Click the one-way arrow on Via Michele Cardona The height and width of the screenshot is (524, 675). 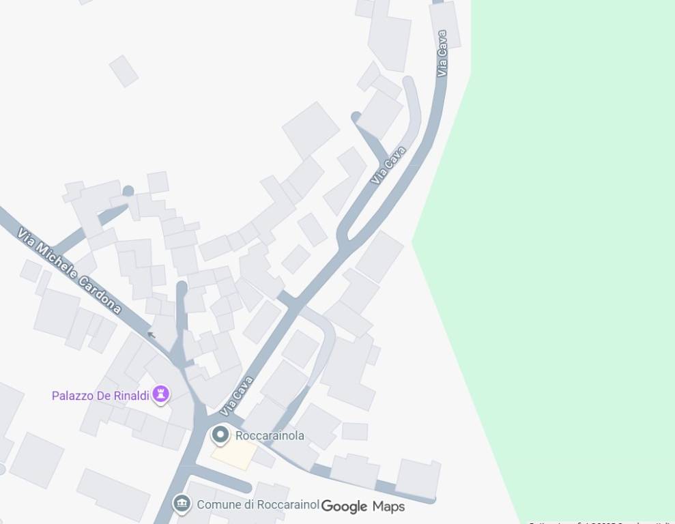(x=151, y=335)
